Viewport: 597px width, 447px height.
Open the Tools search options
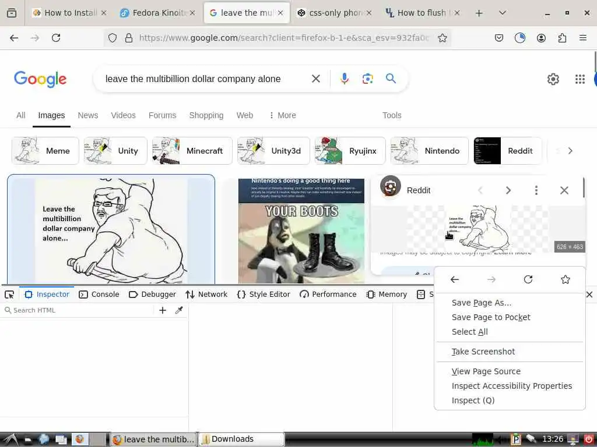[392, 115]
